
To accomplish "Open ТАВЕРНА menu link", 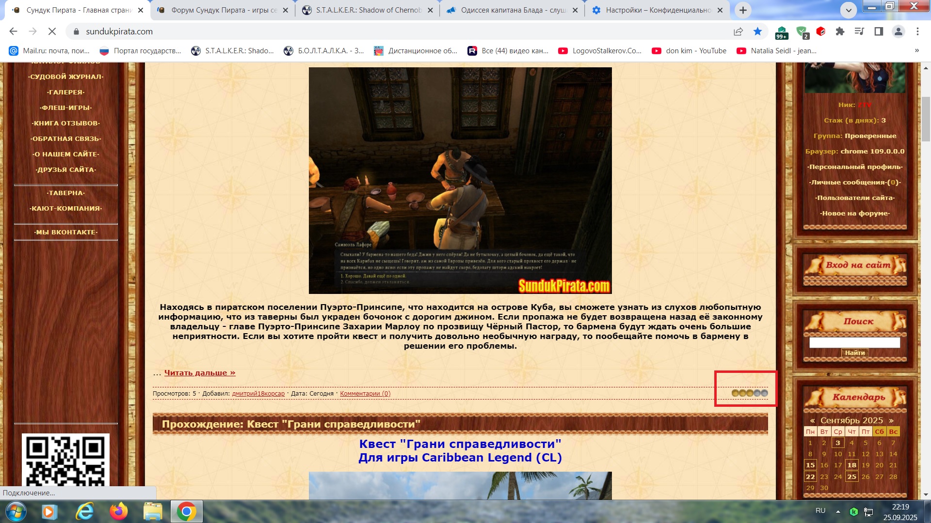I will click(66, 193).
